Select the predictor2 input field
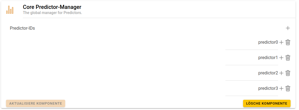 pyautogui.click(x=251, y=73)
